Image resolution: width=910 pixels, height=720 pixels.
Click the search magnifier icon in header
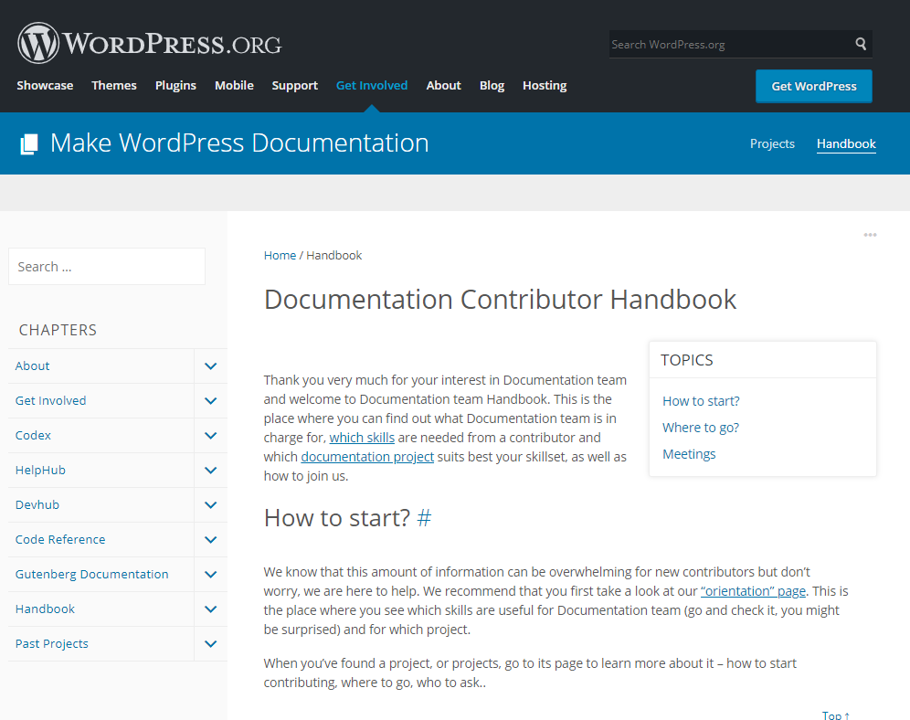[x=861, y=44]
